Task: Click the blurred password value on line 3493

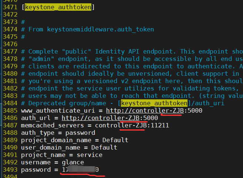Action: (x=80, y=170)
